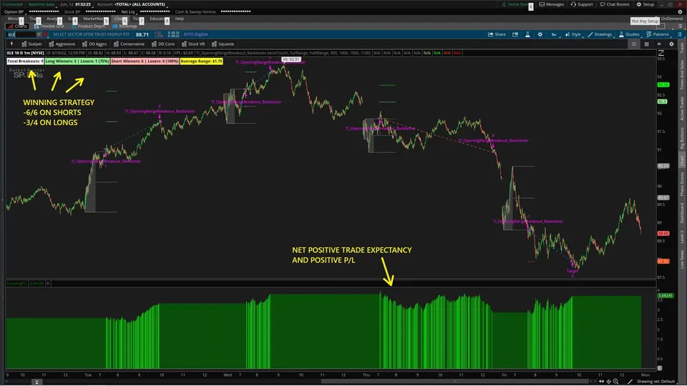Select the drawing line tool at bottom
Screen dimensions: 687x386
coord(630,382)
